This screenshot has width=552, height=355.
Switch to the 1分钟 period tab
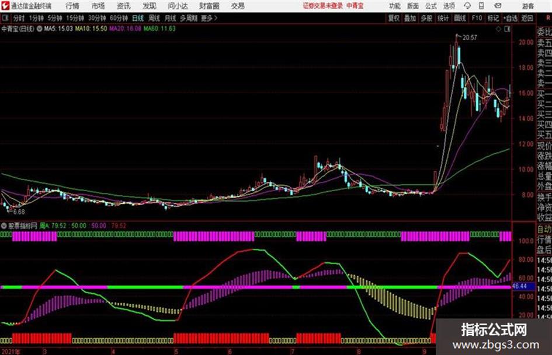(36, 18)
